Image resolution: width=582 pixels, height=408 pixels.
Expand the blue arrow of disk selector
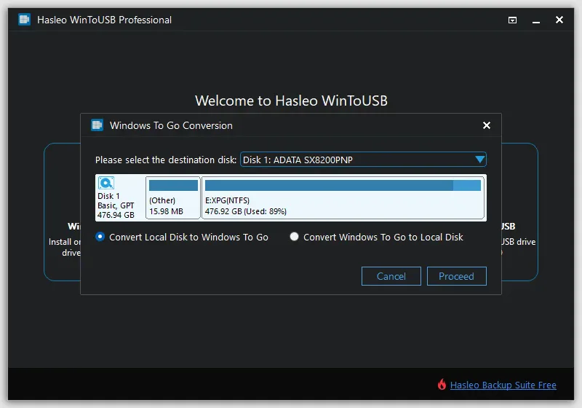click(479, 160)
